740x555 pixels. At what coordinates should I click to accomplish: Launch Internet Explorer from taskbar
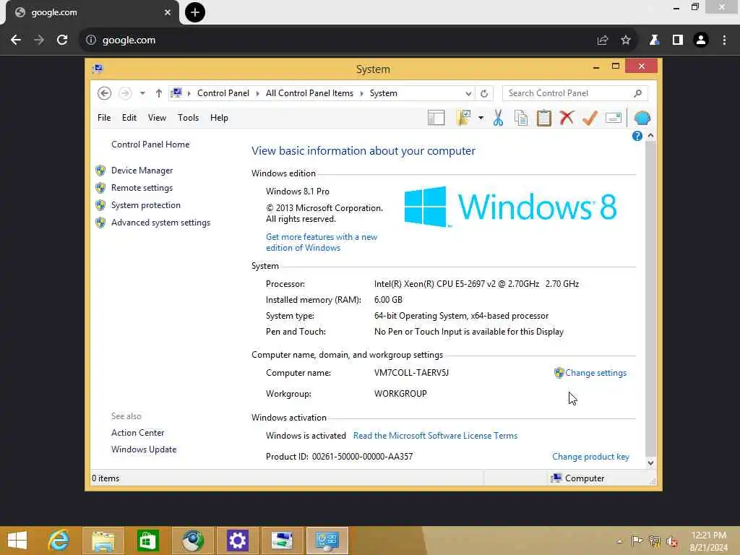point(59,541)
